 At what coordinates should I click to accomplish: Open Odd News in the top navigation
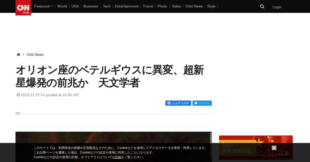194,6
